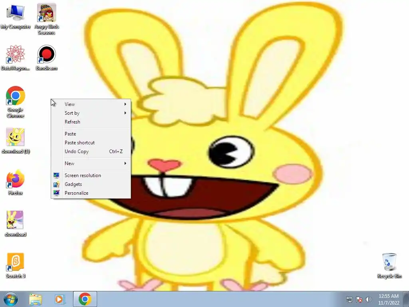The width and height of the screenshot is (409, 307).
Task: Choose Paste in the context menu
Action: coord(91,134)
